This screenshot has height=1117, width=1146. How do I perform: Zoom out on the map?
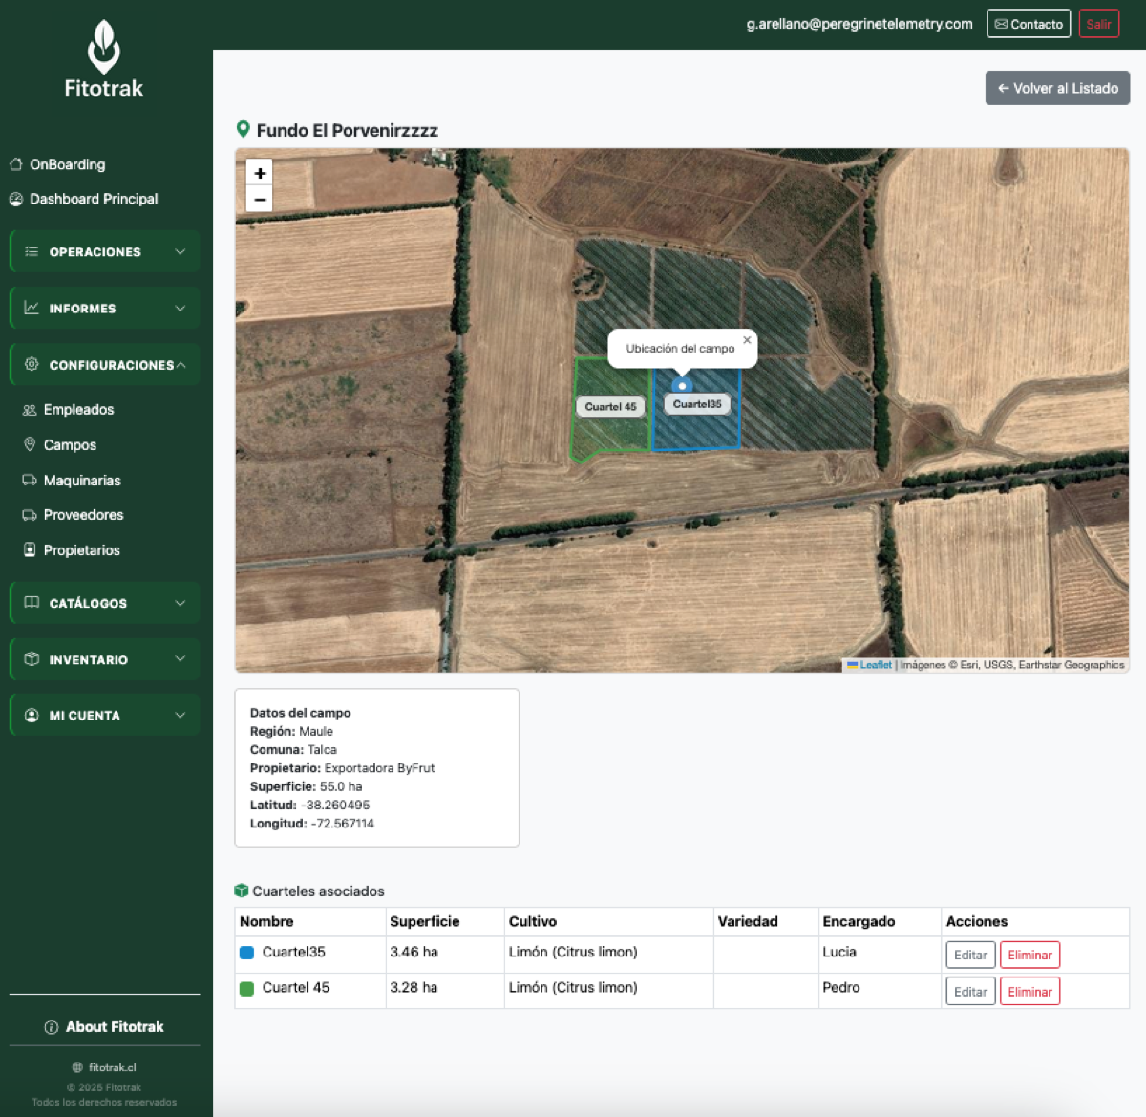tap(260, 200)
